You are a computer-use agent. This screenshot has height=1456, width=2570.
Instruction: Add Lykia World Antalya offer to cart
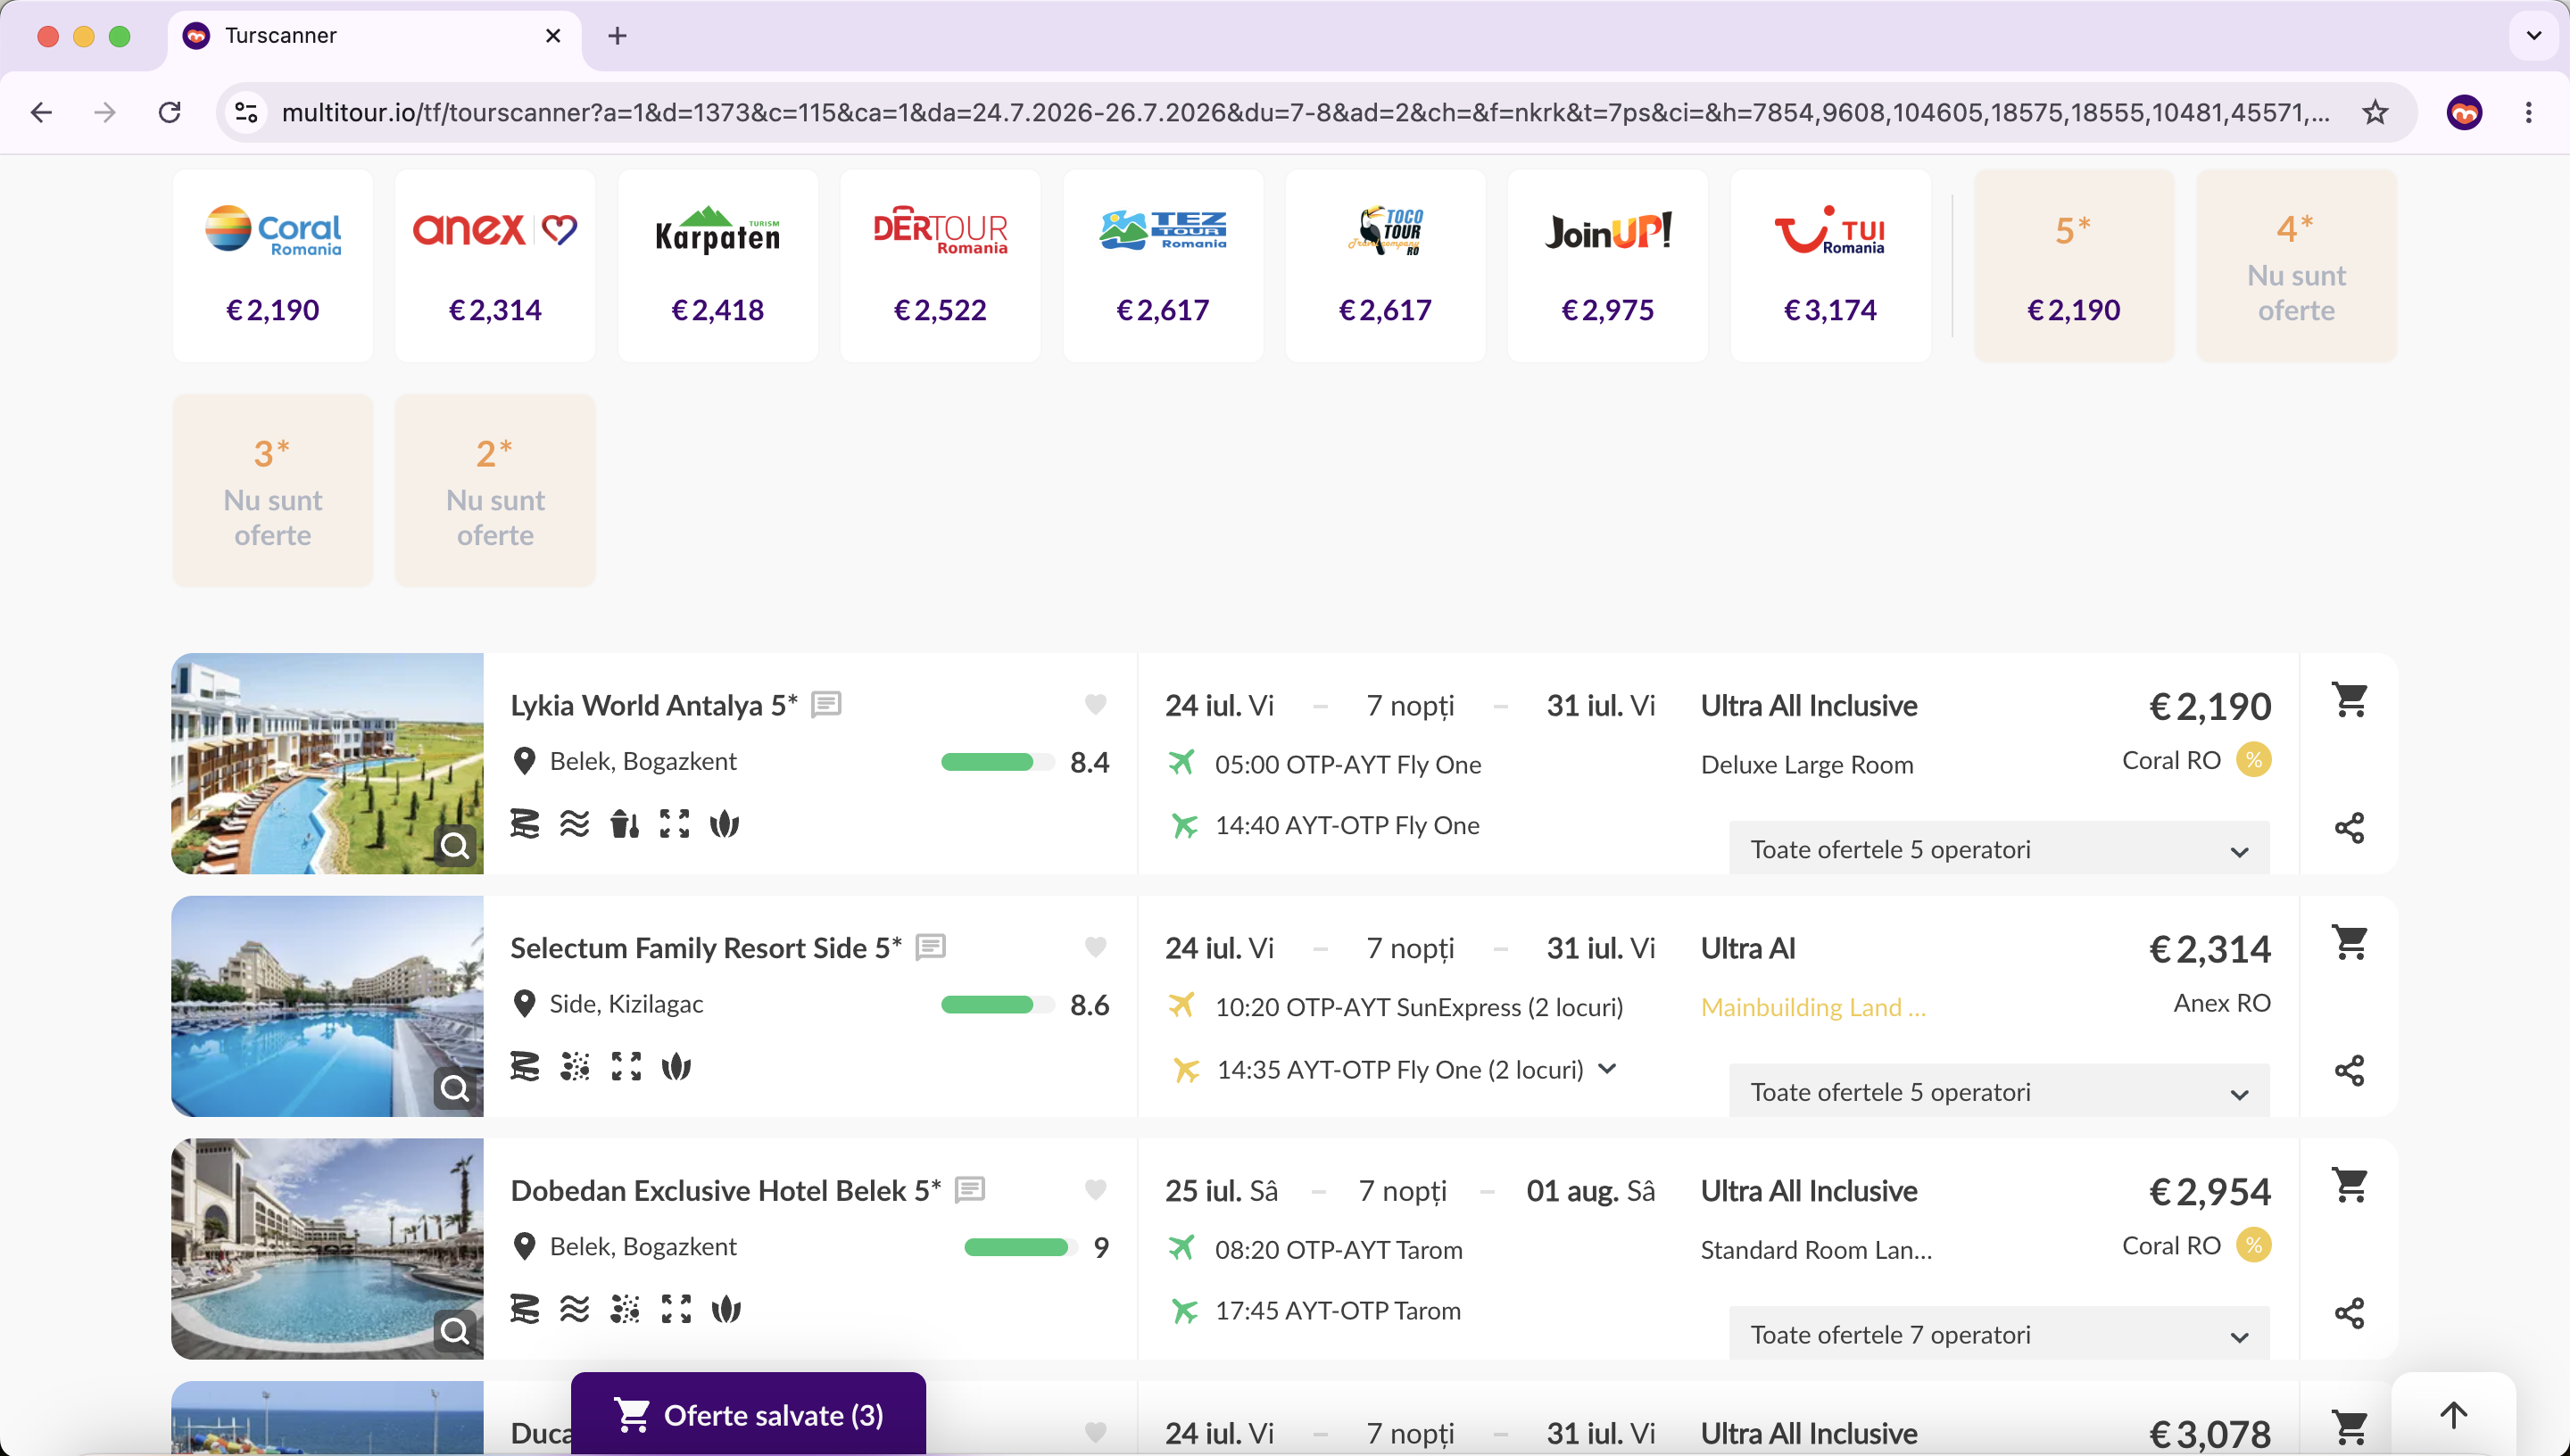click(x=2349, y=700)
